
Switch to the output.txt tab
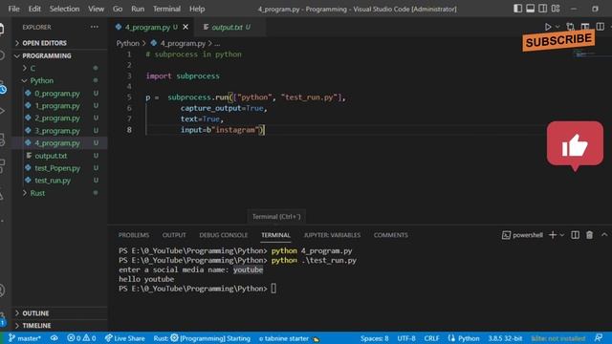click(x=228, y=28)
